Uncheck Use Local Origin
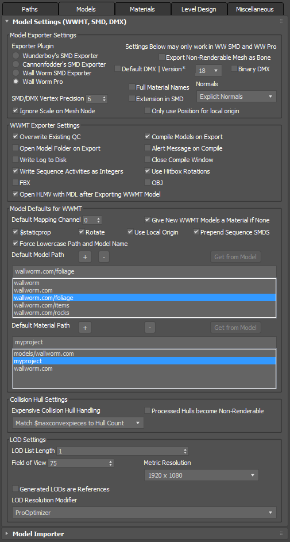290x542 pixels. click(x=130, y=232)
